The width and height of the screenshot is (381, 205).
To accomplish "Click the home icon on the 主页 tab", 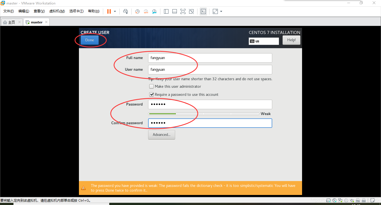I will point(5,22).
